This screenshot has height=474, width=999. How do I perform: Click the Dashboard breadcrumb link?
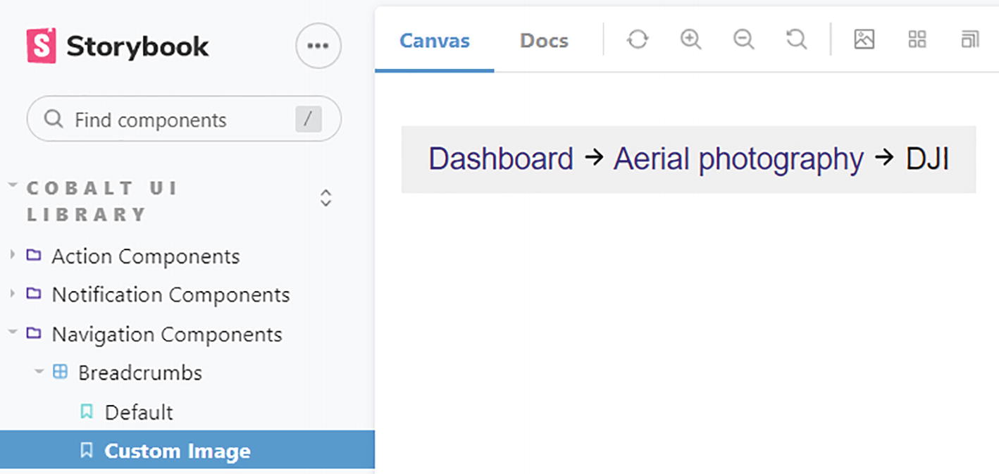500,159
